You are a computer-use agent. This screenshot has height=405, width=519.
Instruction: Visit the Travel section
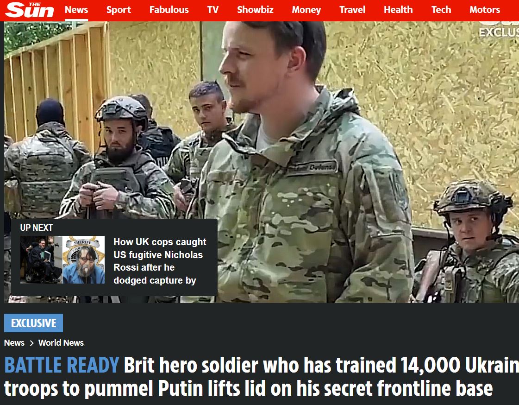tap(352, 10)
